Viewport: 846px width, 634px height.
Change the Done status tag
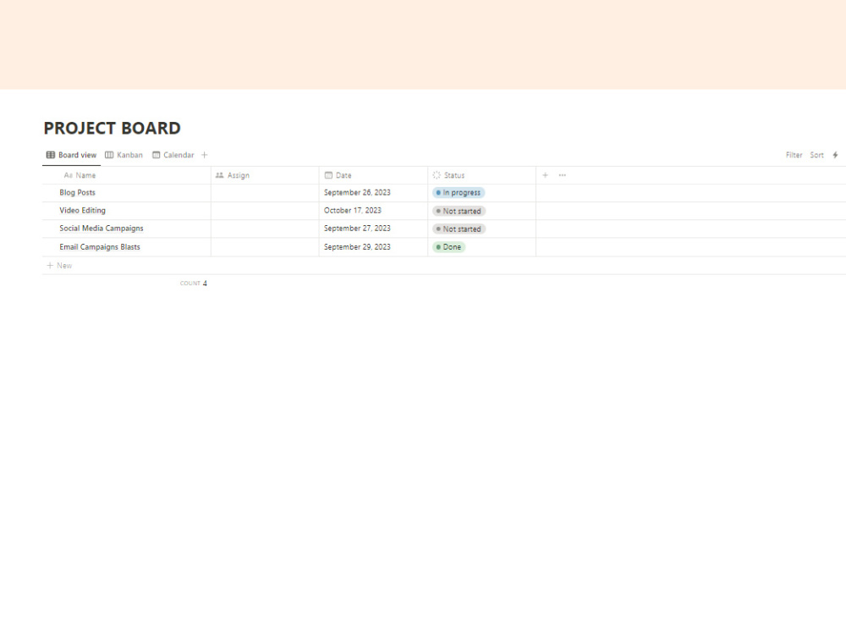(449, 247)
